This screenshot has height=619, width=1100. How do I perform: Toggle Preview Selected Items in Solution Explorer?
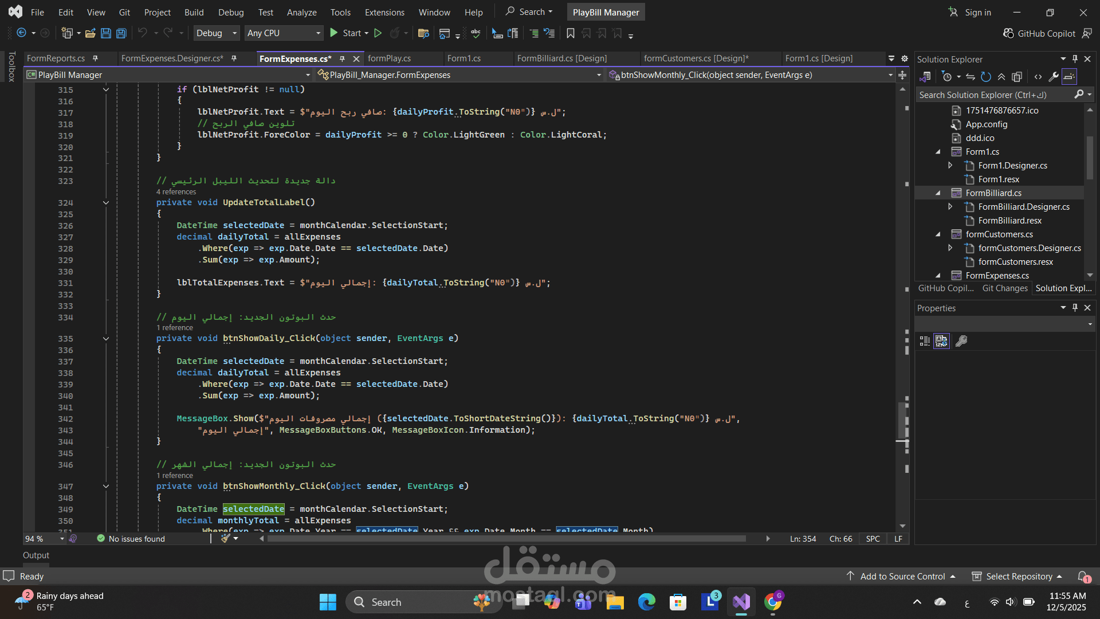(x=1069, y=77)
